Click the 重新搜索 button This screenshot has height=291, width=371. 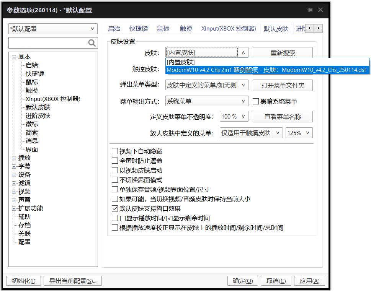click(283, 53)
